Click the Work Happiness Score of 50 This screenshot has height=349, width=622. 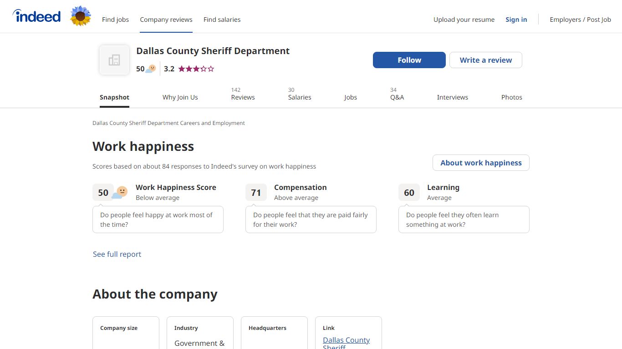(103, 193)
